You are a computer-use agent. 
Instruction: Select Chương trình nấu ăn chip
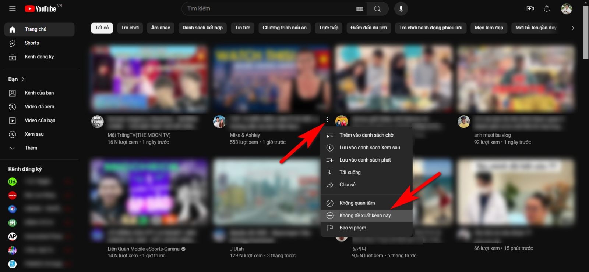(x=285, y=28)
